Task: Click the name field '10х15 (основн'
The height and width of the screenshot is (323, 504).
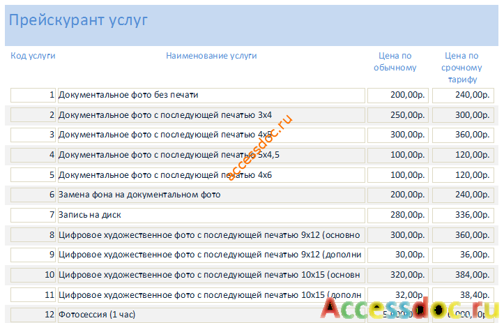Action: [x=211, y=275]
